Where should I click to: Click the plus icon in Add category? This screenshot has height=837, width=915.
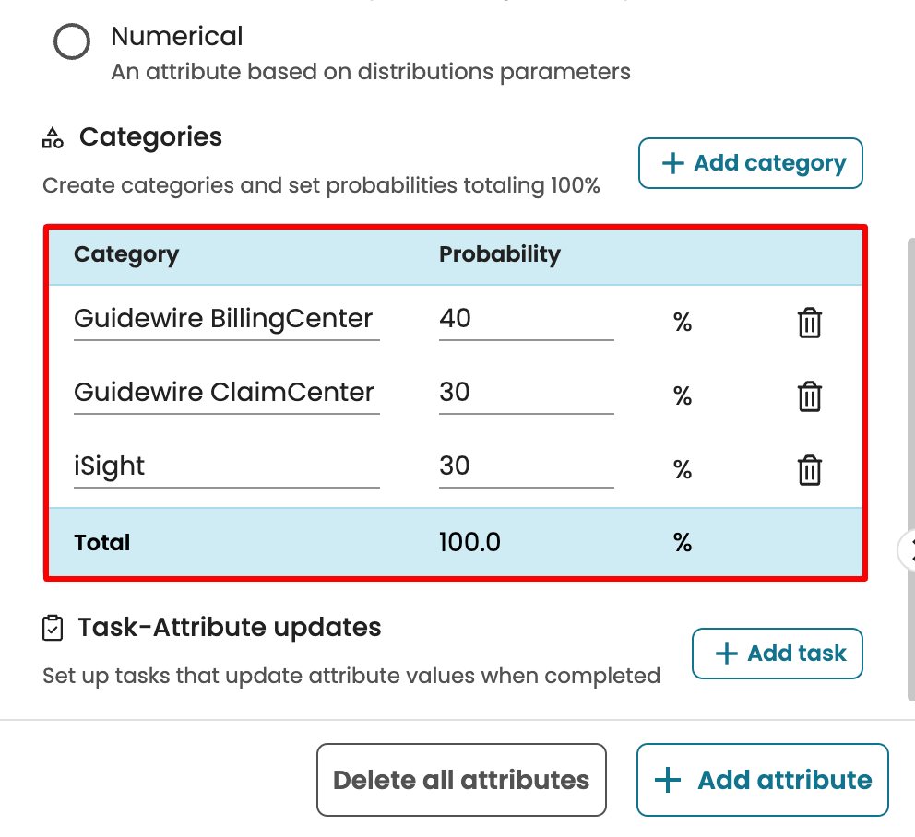click(673, 164)
